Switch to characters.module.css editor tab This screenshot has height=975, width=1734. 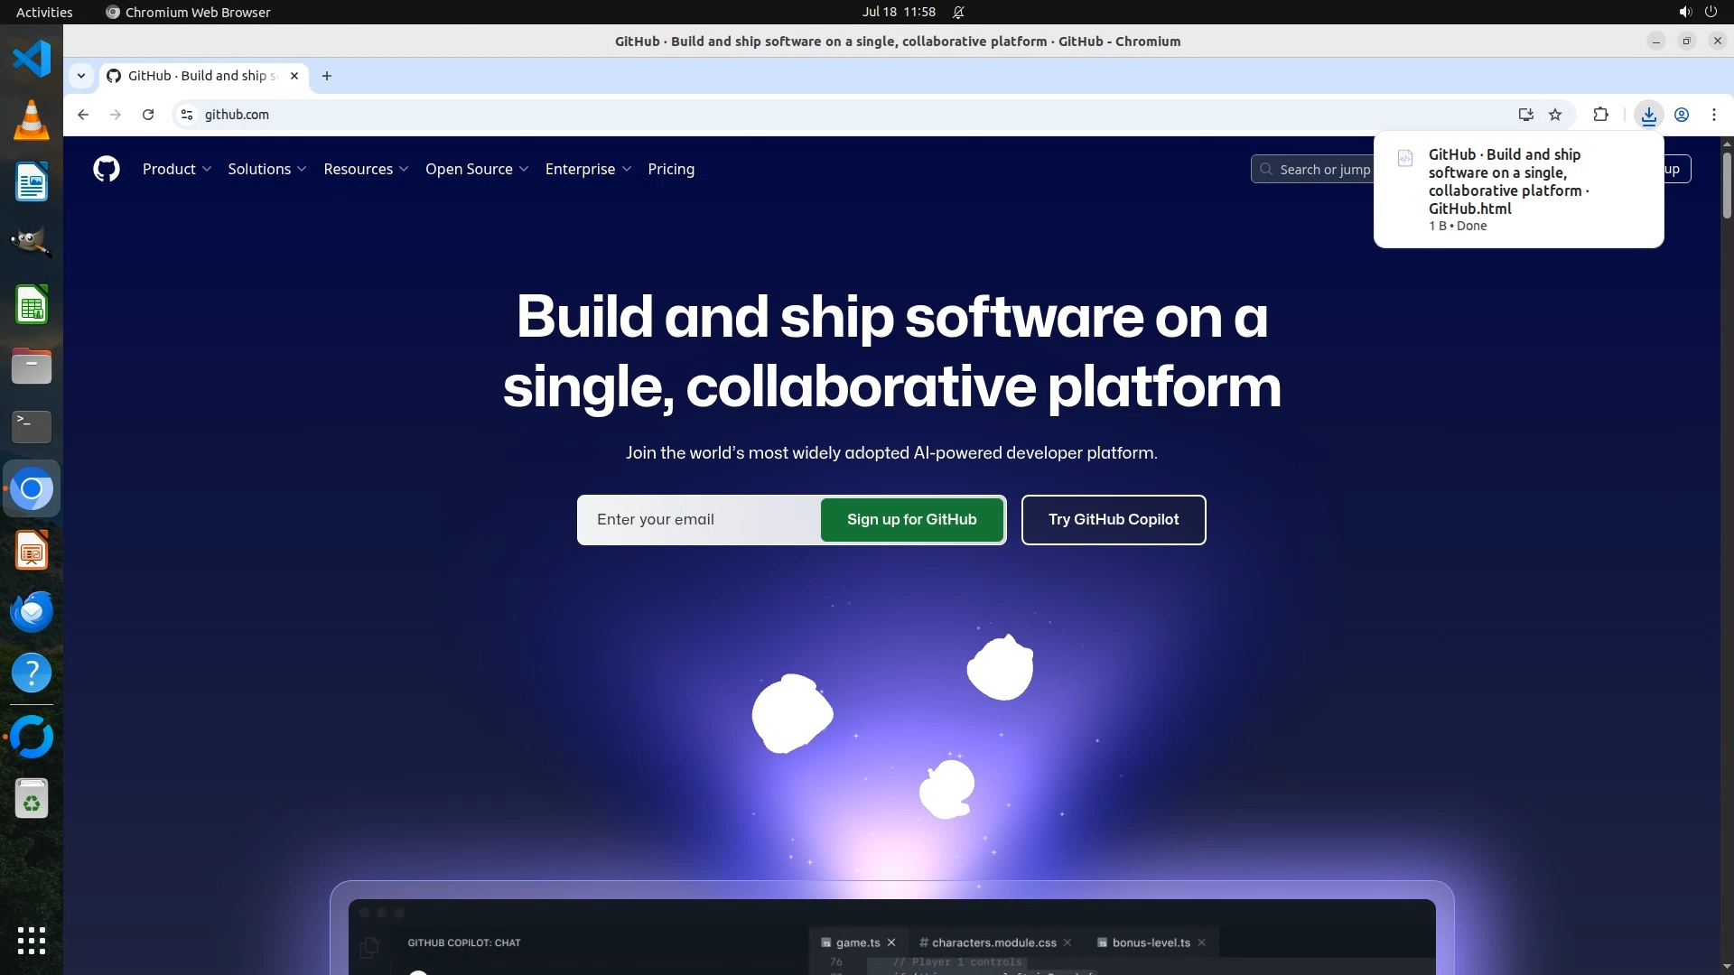point(993,942)
